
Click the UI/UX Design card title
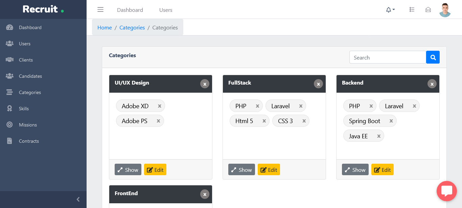[132, 83]
